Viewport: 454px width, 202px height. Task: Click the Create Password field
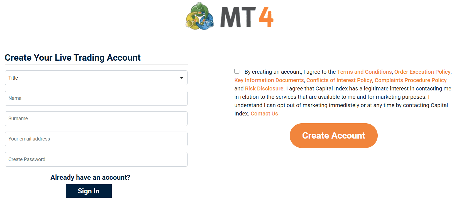click(96, 159)
